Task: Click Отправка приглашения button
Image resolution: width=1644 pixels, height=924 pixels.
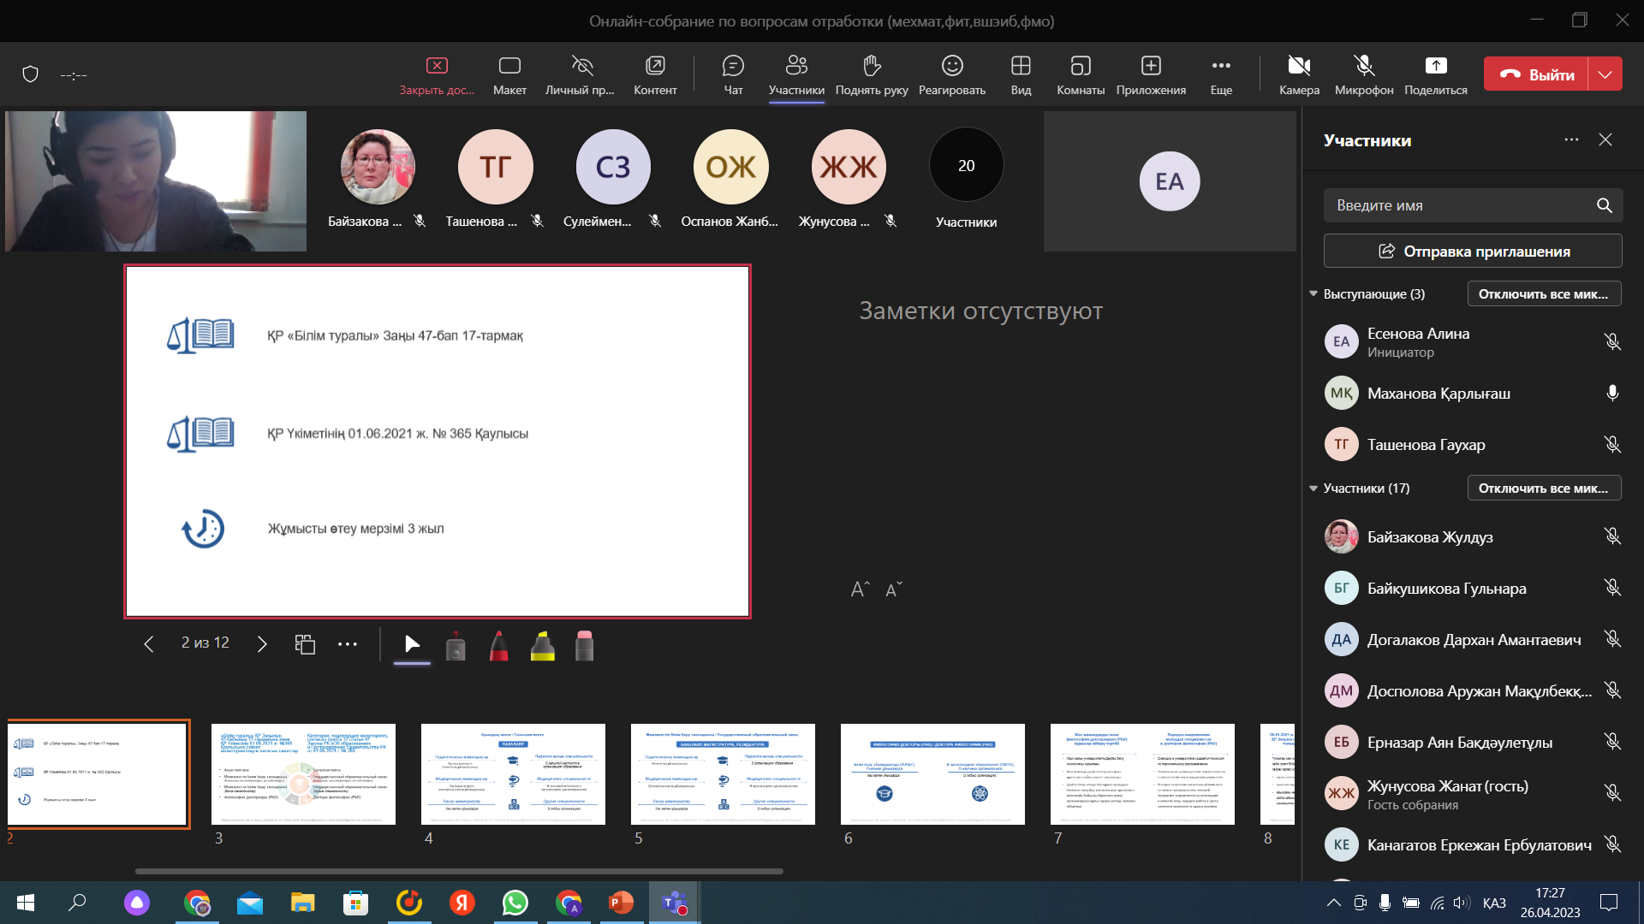Action: coord(1473,251)
